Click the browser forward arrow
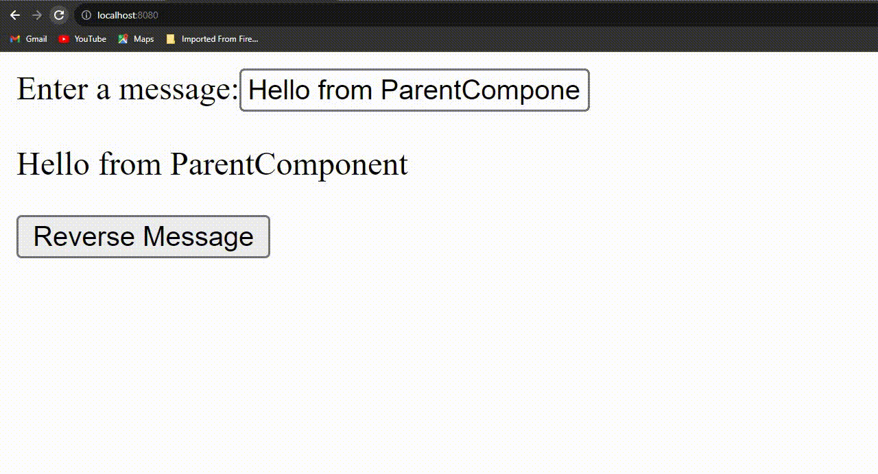The width and height of the screenshot is (878, 474). (37, 15)
